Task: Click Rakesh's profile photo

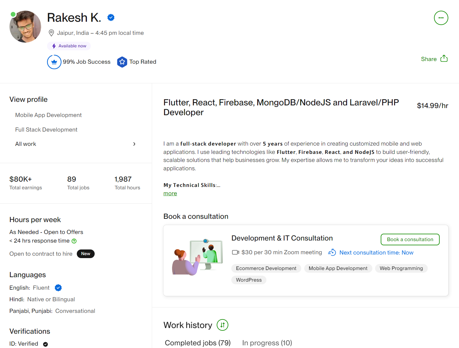Action: [x=25, y=27]
